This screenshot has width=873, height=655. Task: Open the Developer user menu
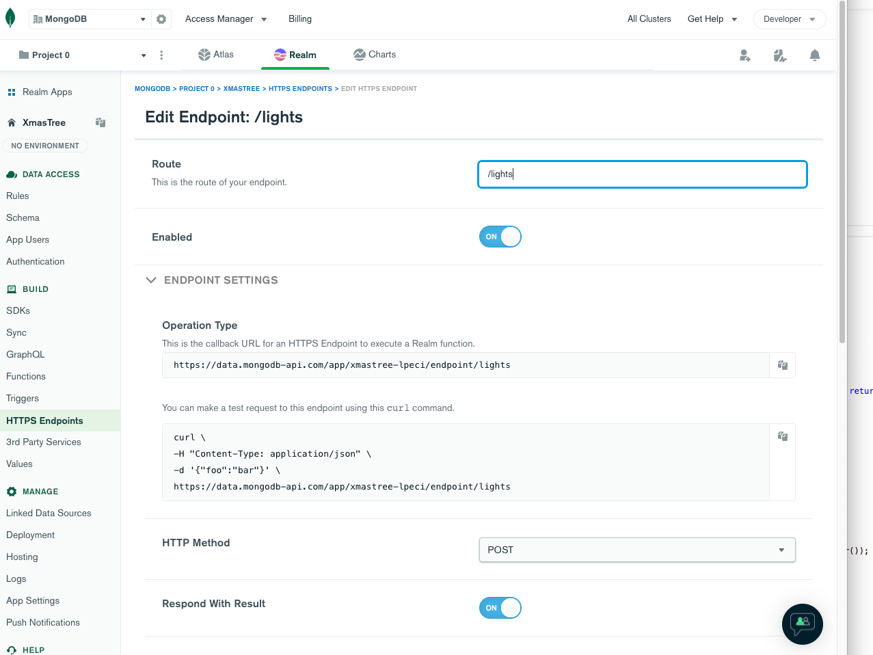790,19
